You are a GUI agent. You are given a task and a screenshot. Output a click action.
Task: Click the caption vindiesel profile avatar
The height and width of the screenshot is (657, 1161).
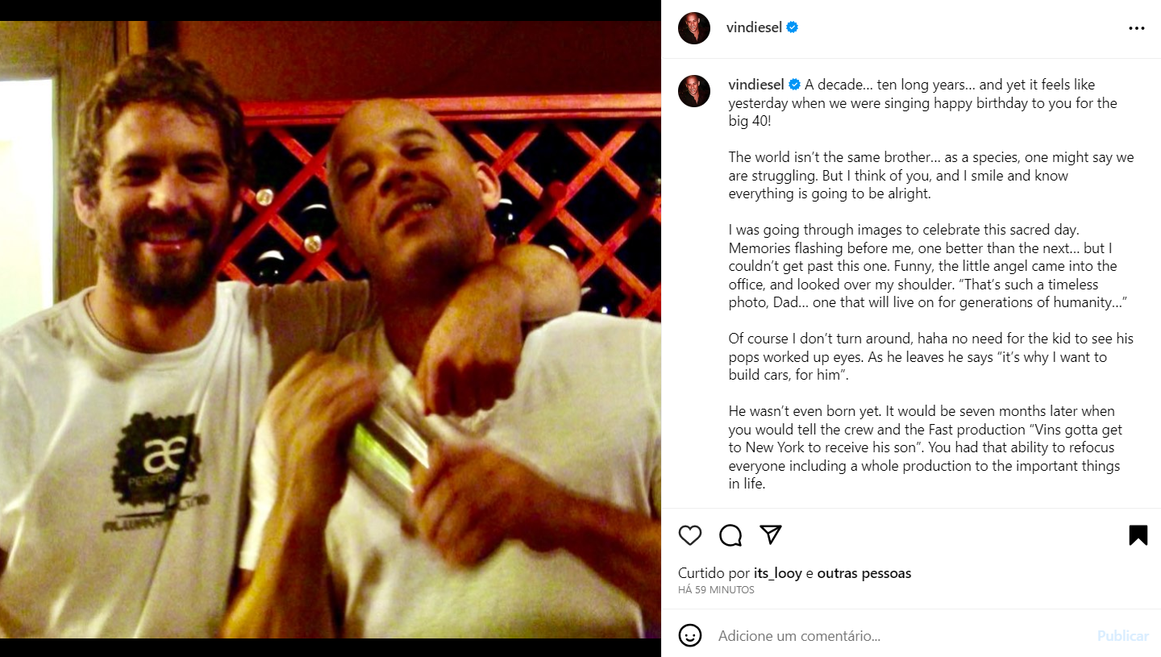pos(694,91)
